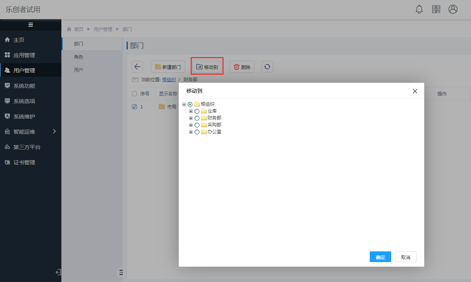This screenshot has height=282, width=471.
Task: Click the back arrow toolbar button
Action: pos(137,67)
